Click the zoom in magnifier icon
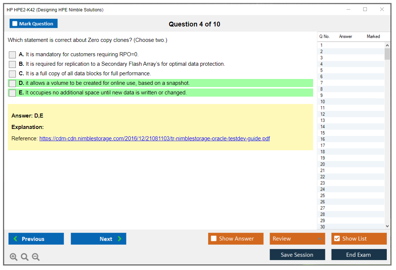396x270 pixels. (x=14, y=257)
